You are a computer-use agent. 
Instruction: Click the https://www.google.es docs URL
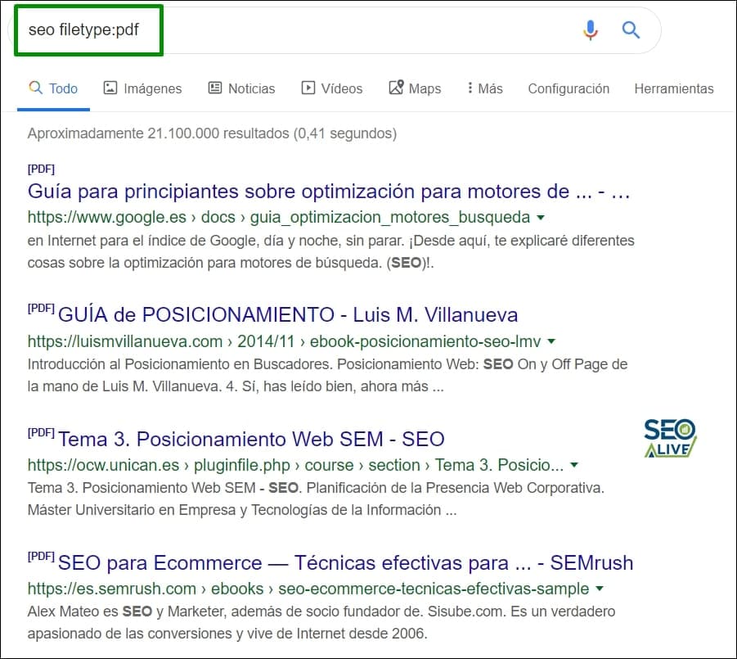(279, 217)
